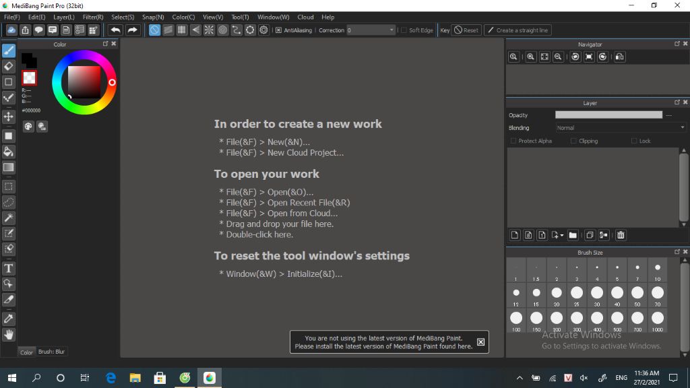690x388 pixels.
Task: Click Zoom Out in Navigator
Action: coord(558,57)
